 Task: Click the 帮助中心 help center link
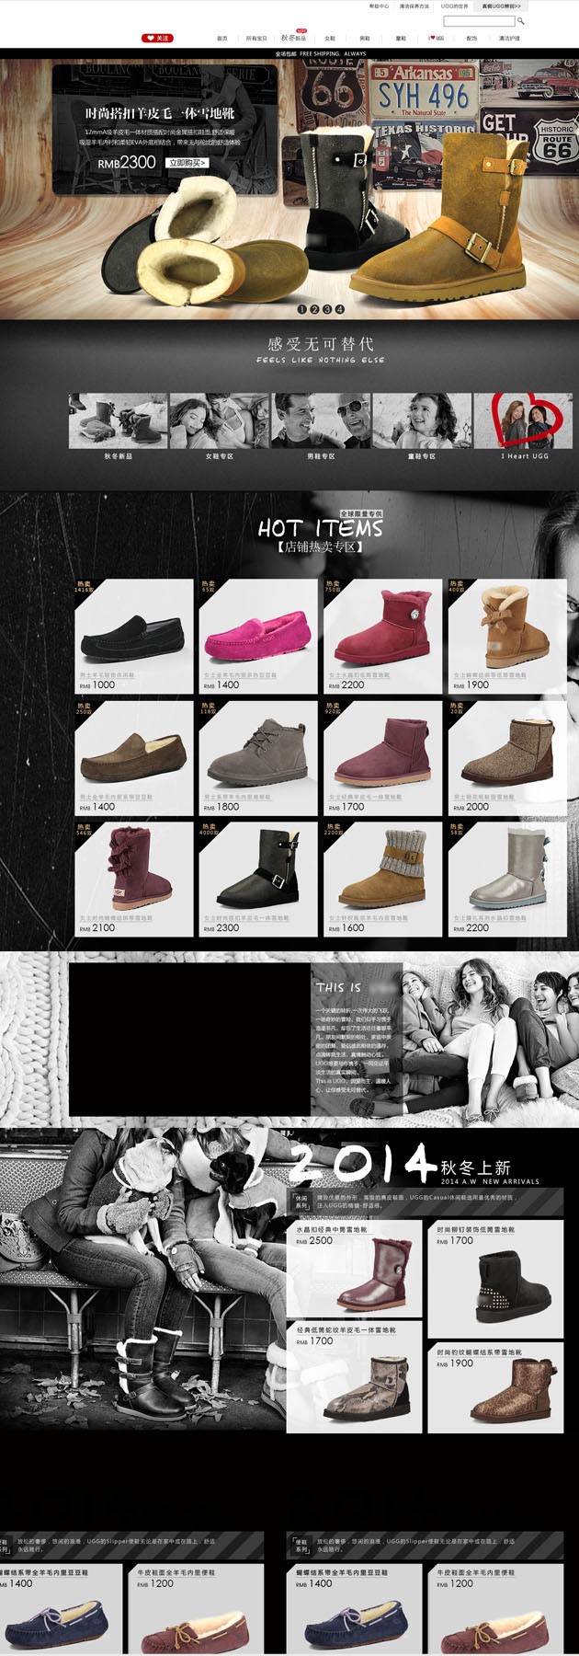coord(379,6)
